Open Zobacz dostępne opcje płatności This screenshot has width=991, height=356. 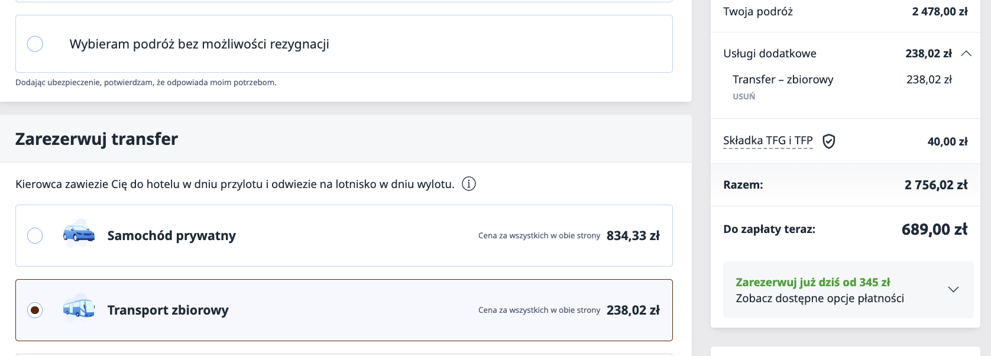tap(820, 298)
